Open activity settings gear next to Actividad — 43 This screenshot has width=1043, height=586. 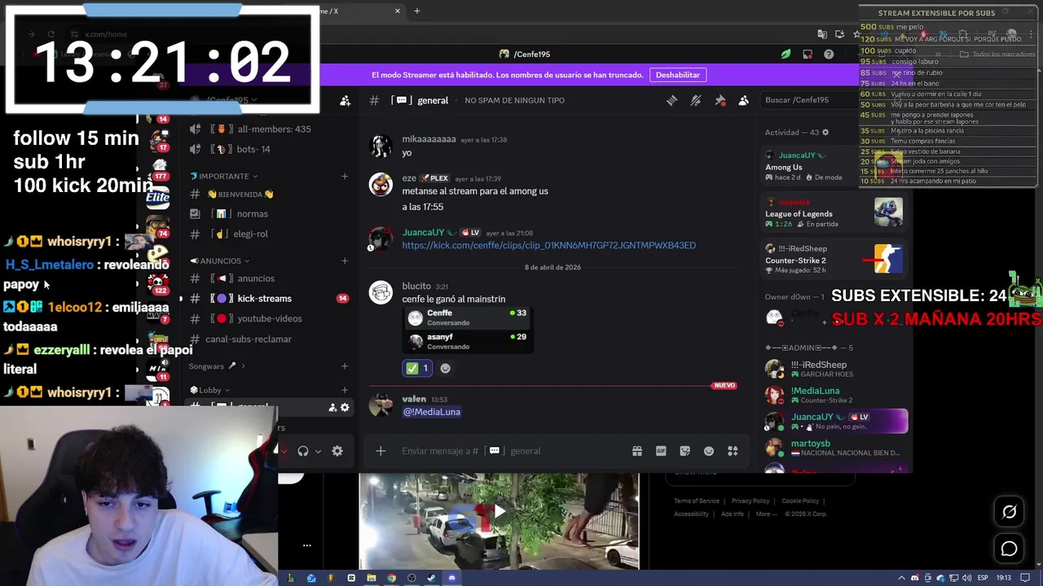825,133
